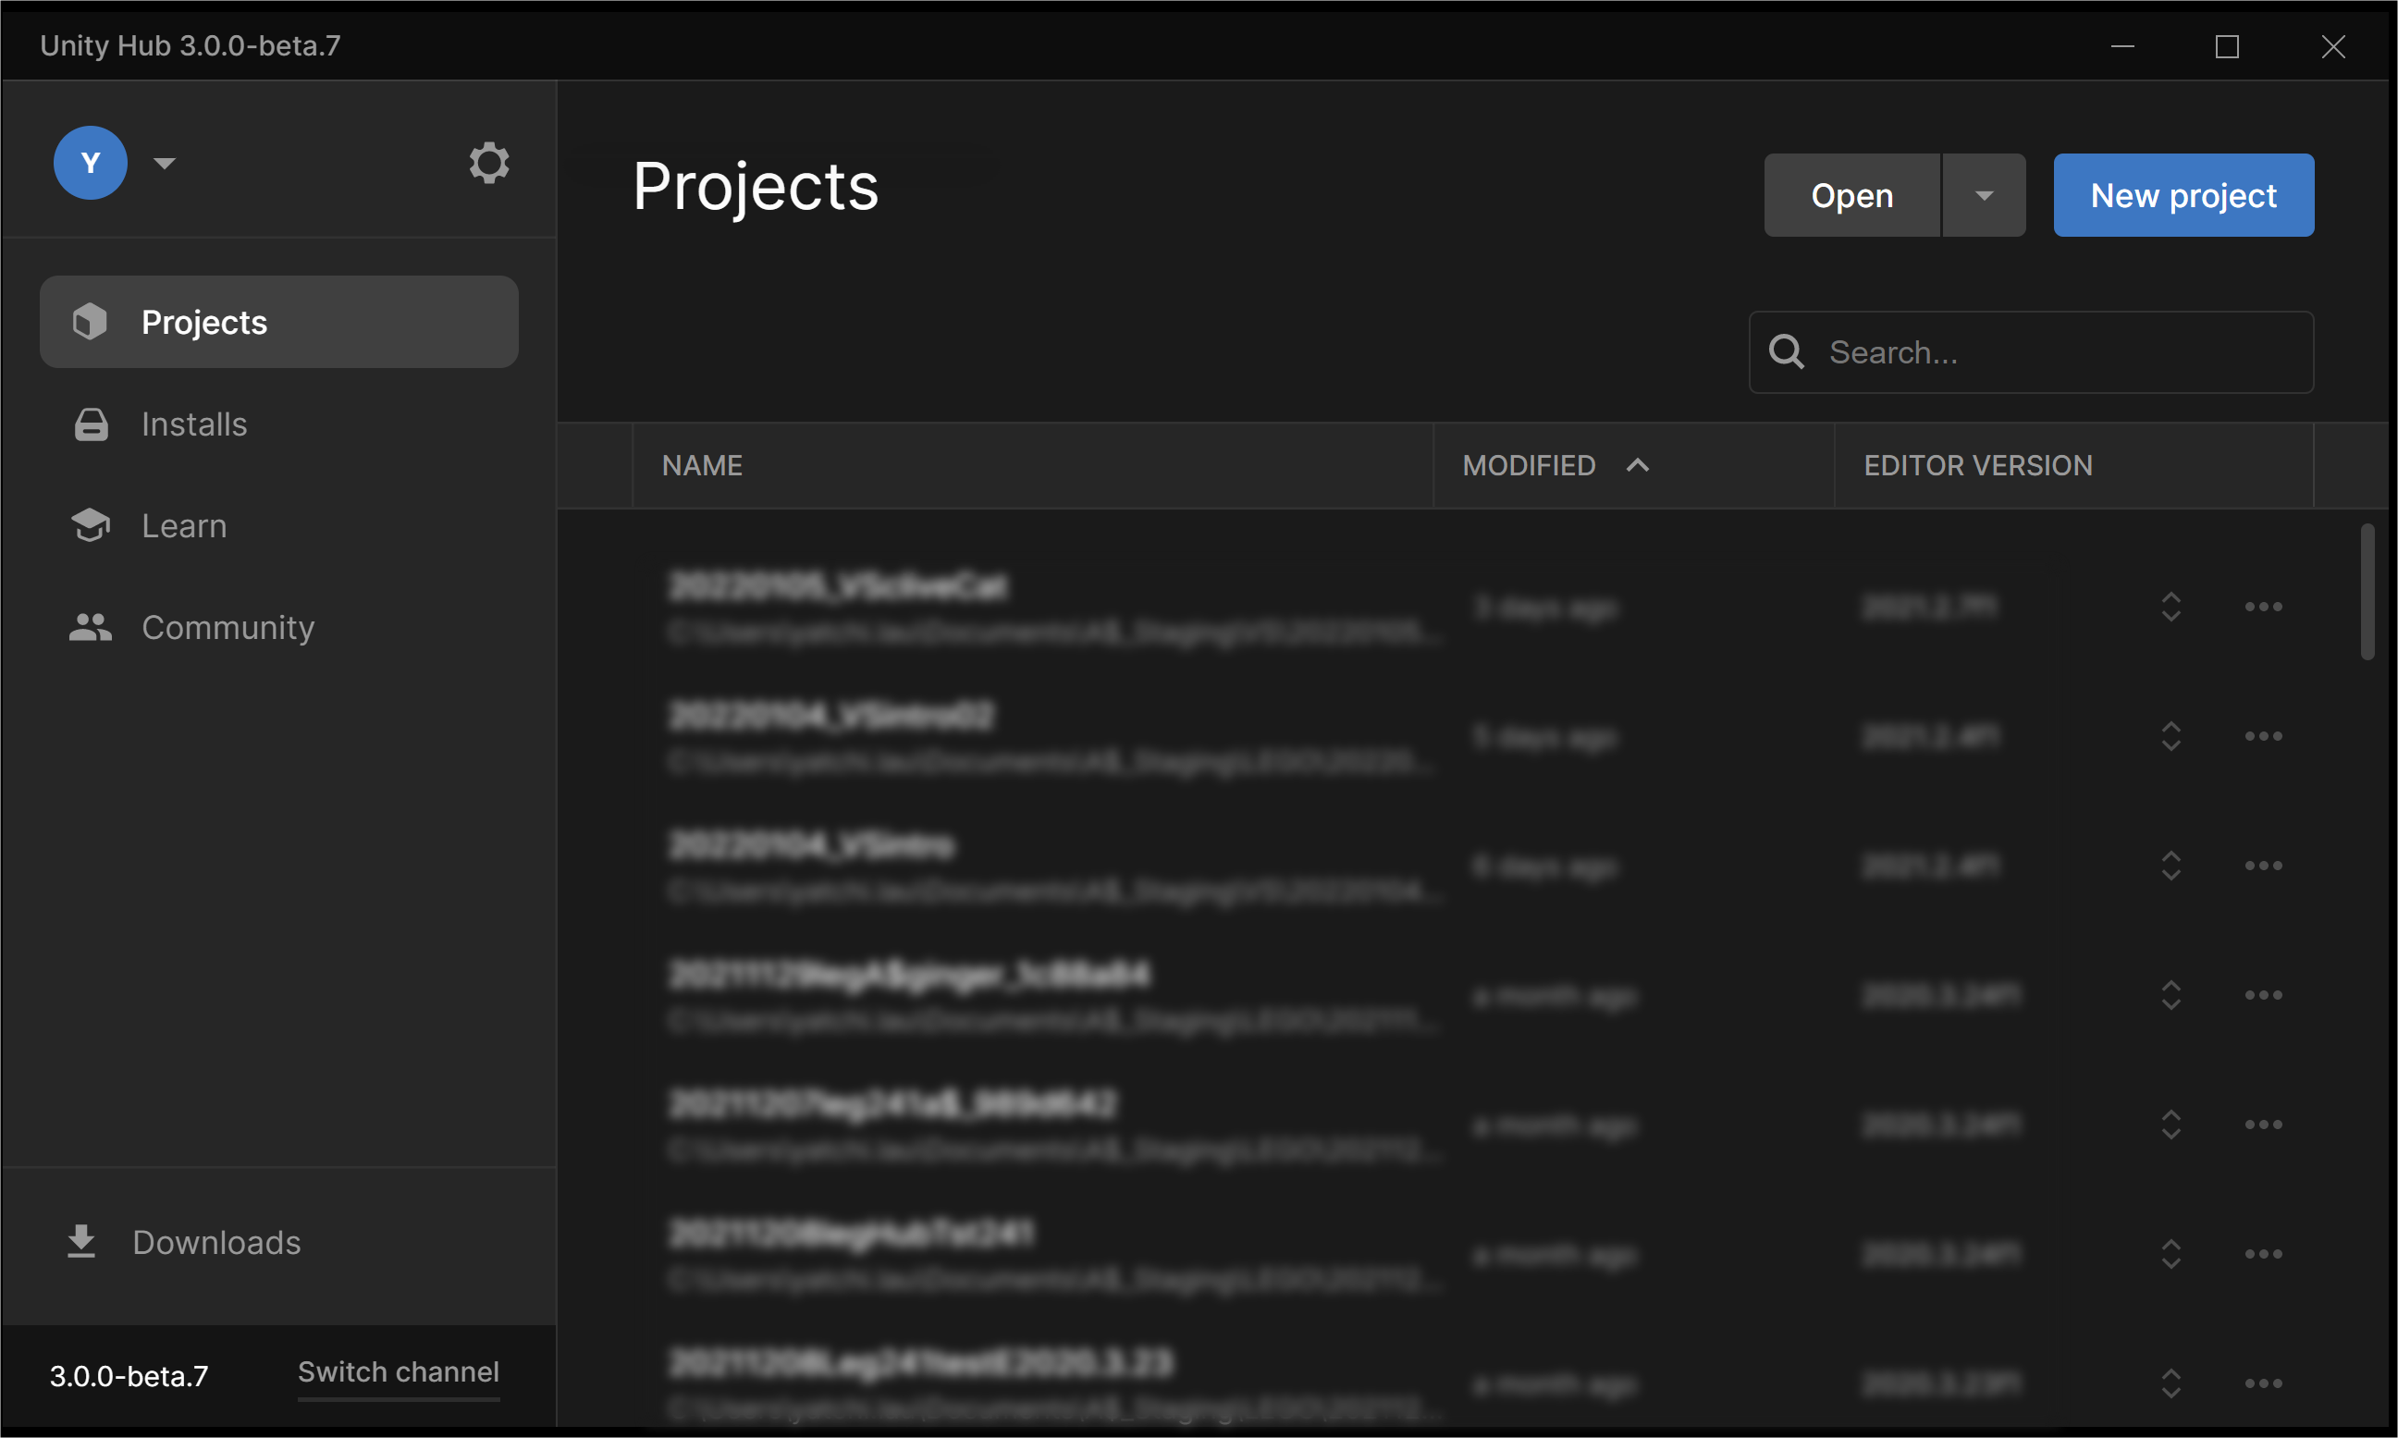Click the Open button
The image size is (2398, 1438).
(1852, 193)
